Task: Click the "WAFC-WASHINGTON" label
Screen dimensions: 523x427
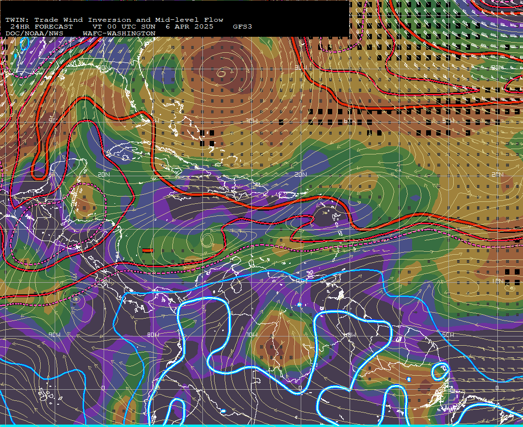Action: pyautogui.click(x=119, y=34)
